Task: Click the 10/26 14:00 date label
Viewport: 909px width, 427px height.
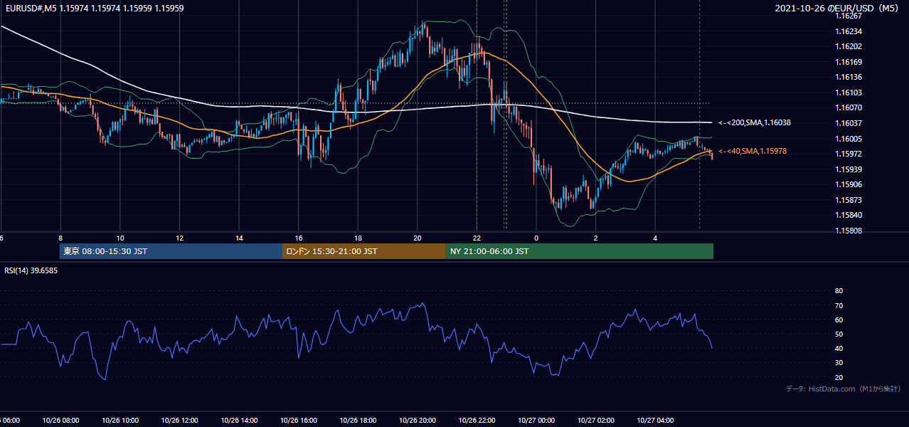Action: 239,421
